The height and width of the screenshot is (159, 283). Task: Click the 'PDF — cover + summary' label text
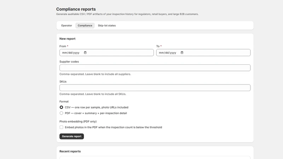pos(96,113)
